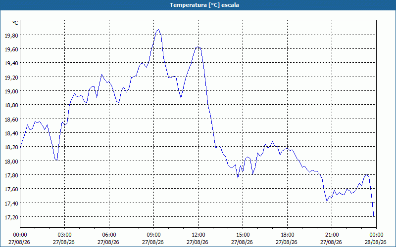This screenshot has width=396, height=247.
Task: Click the curve's highest peak above 19,80
Action: 158,30
